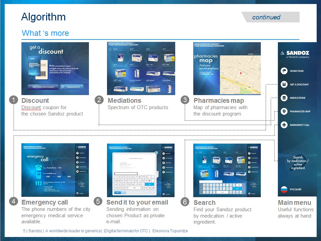Click the Get a Discount gift icon
Image resolution: width=321 pixels, height=241 pixels.
tap(284, 84)
